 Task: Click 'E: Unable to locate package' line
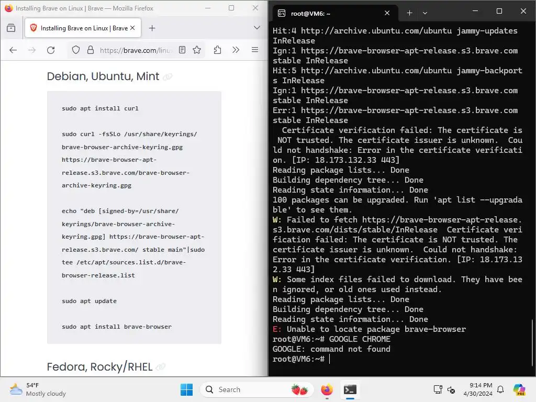[369, 329]
